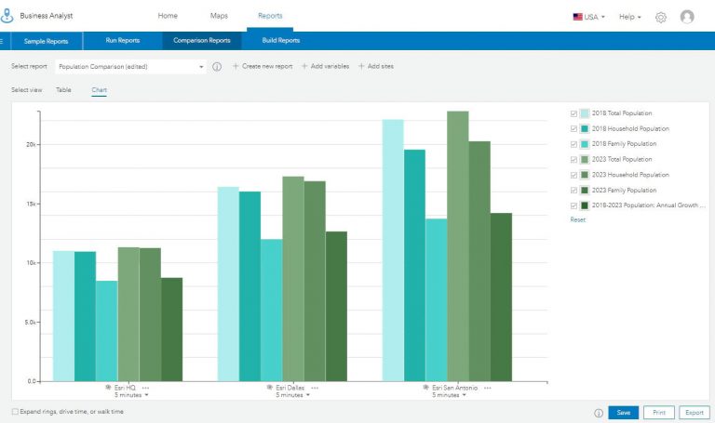Click the Annual Growth legend color swatch
The height and width of the screenshot is (423, 715).
point(585,205)
